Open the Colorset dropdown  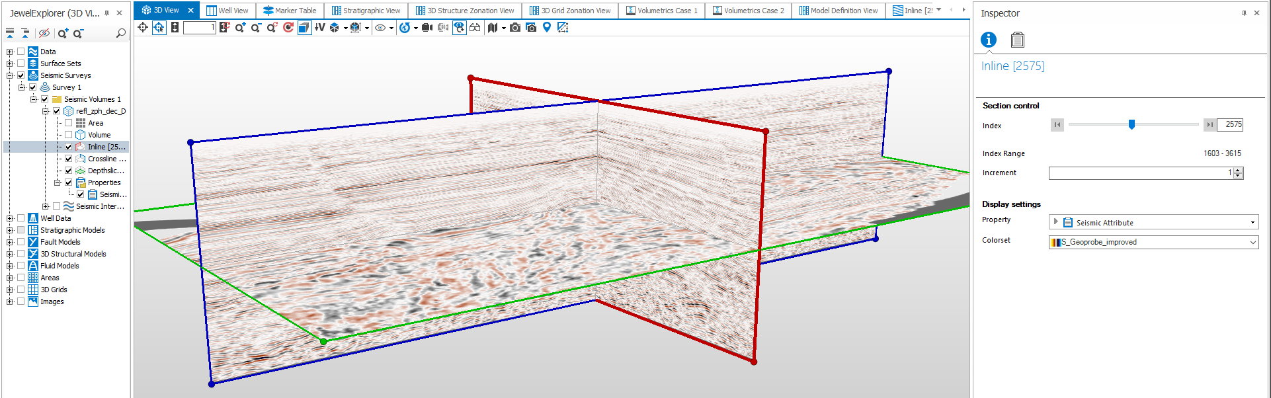pos(1252,243)
